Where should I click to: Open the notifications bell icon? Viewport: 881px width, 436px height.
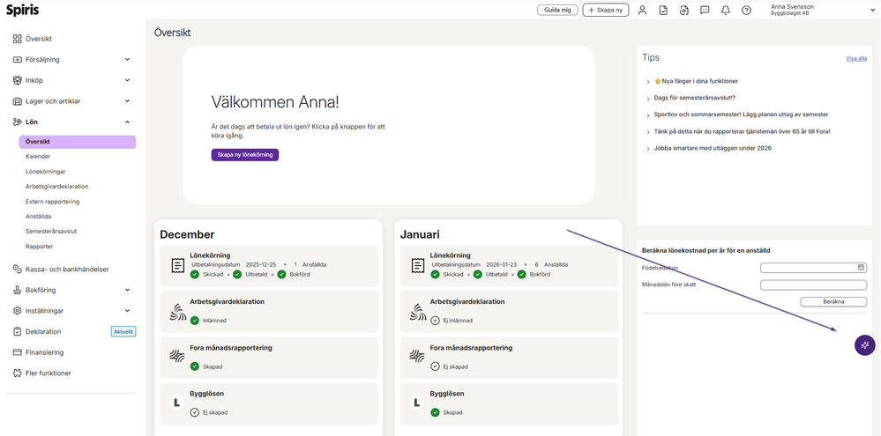pos(726,11)
